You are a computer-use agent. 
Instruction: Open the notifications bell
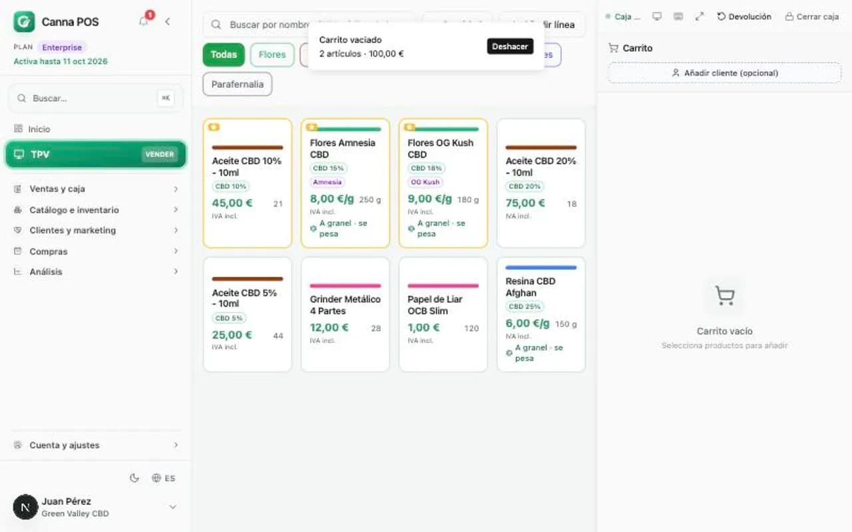pyautogui.click(x=143, y=21)
